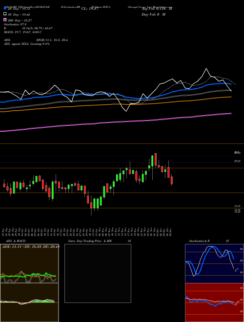The width and height of the screenshot is (244, 322).
Task: Click the 'MACD: 19.7, 19.67, 0.03 C' line
Action: click(23, 32)
